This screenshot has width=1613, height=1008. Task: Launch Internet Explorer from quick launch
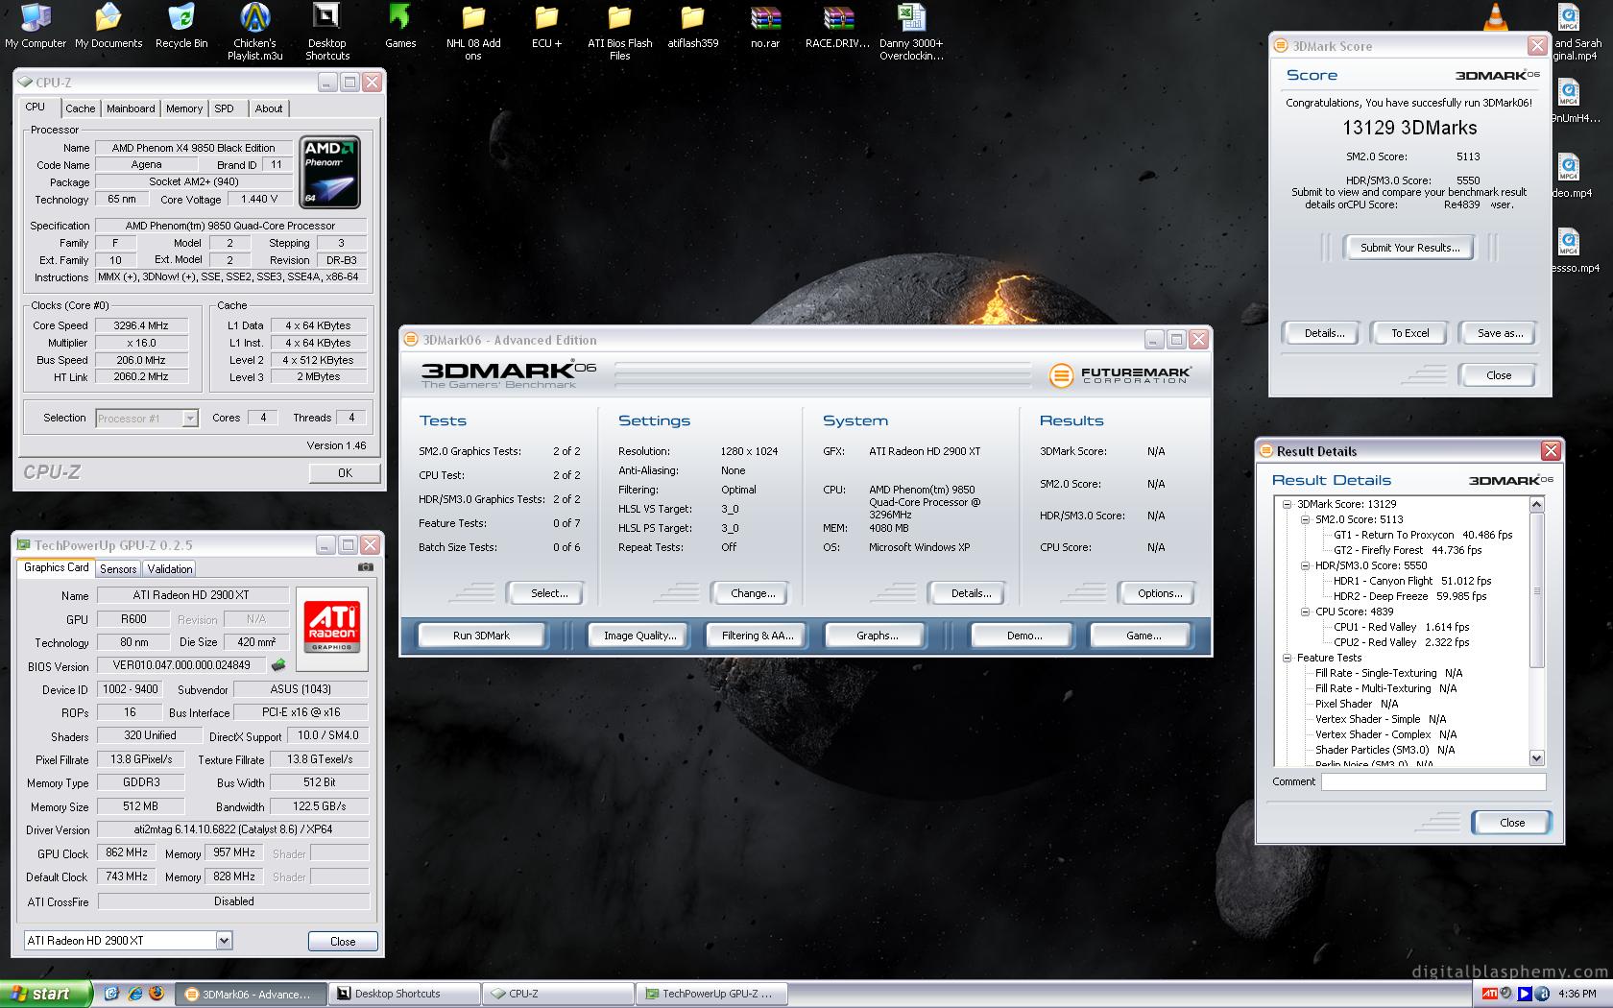134,994
